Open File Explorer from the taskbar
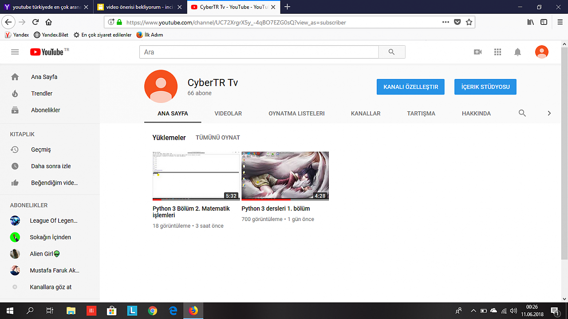The height and width of the screenshot is (319, 568). click(71, 311)
